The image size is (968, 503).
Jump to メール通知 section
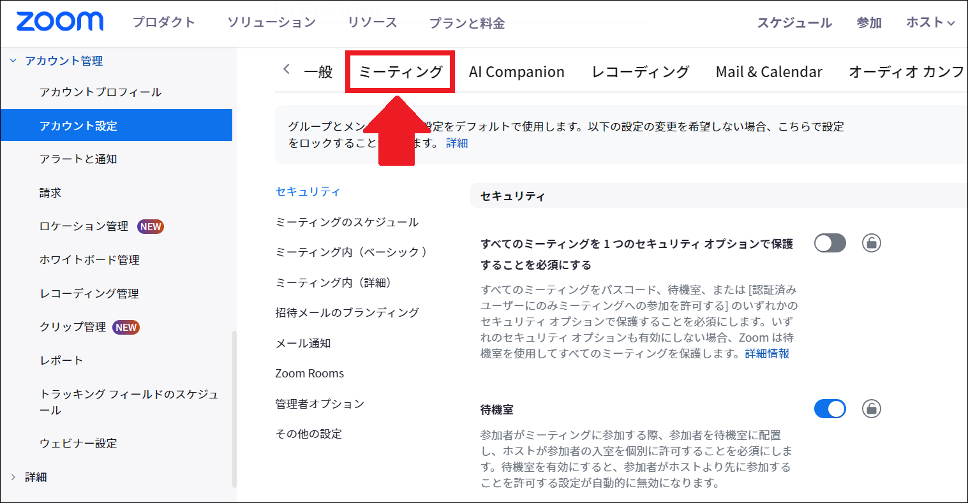[x=303, y=344]
